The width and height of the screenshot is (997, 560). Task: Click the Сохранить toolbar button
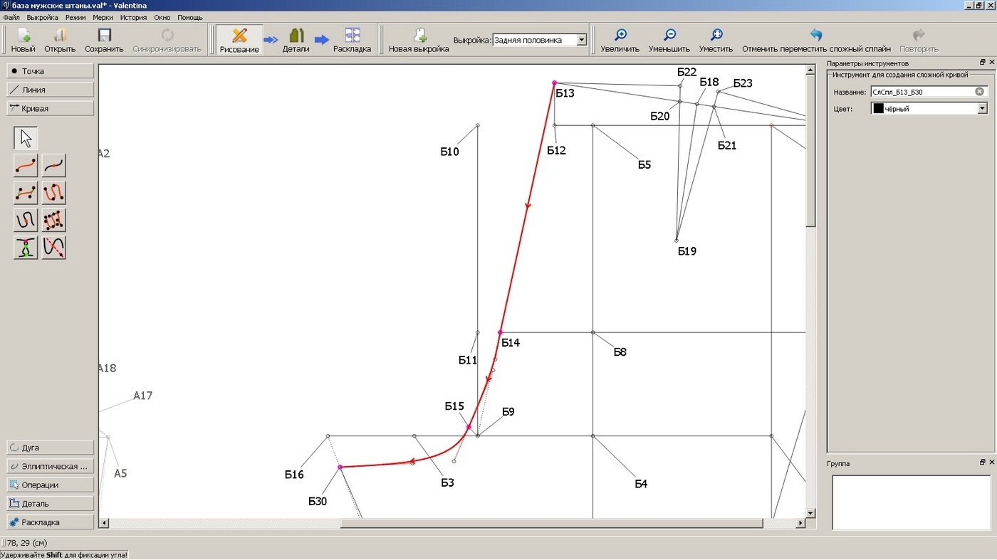(x=104, y=40)
